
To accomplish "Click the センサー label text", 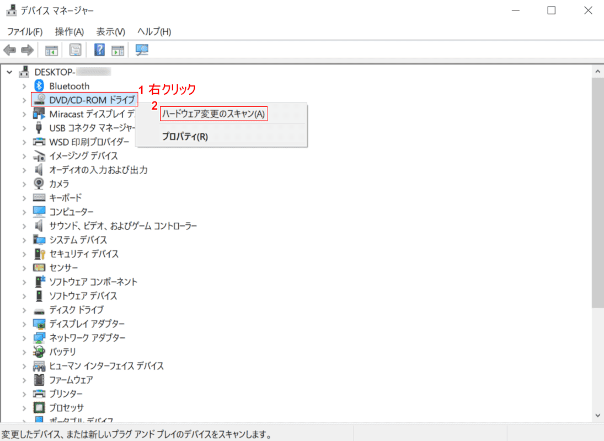I will point(63,268).
